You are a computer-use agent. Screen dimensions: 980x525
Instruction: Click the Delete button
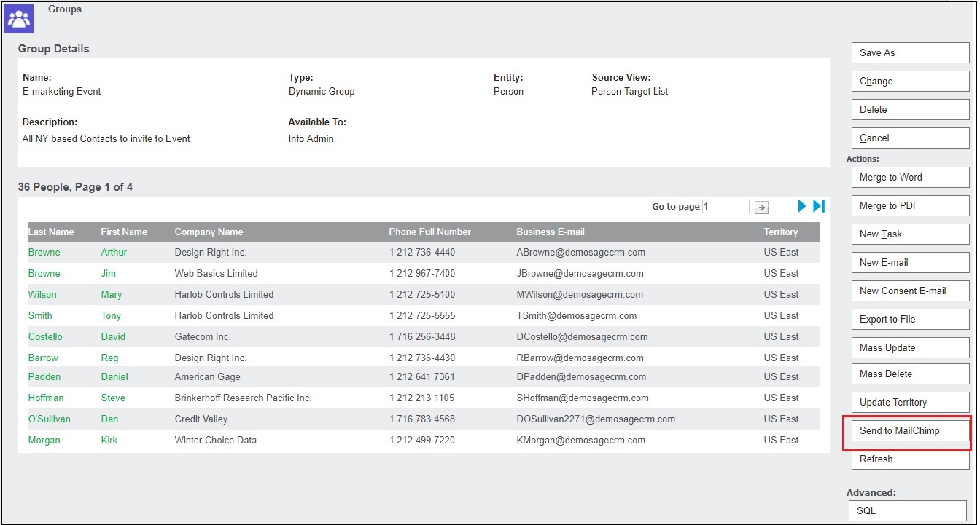coord(910,109)
